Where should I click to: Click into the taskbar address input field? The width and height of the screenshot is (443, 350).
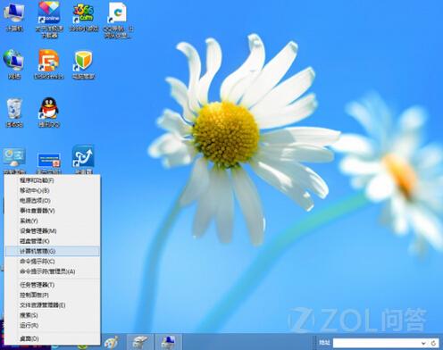coord(376,343)
